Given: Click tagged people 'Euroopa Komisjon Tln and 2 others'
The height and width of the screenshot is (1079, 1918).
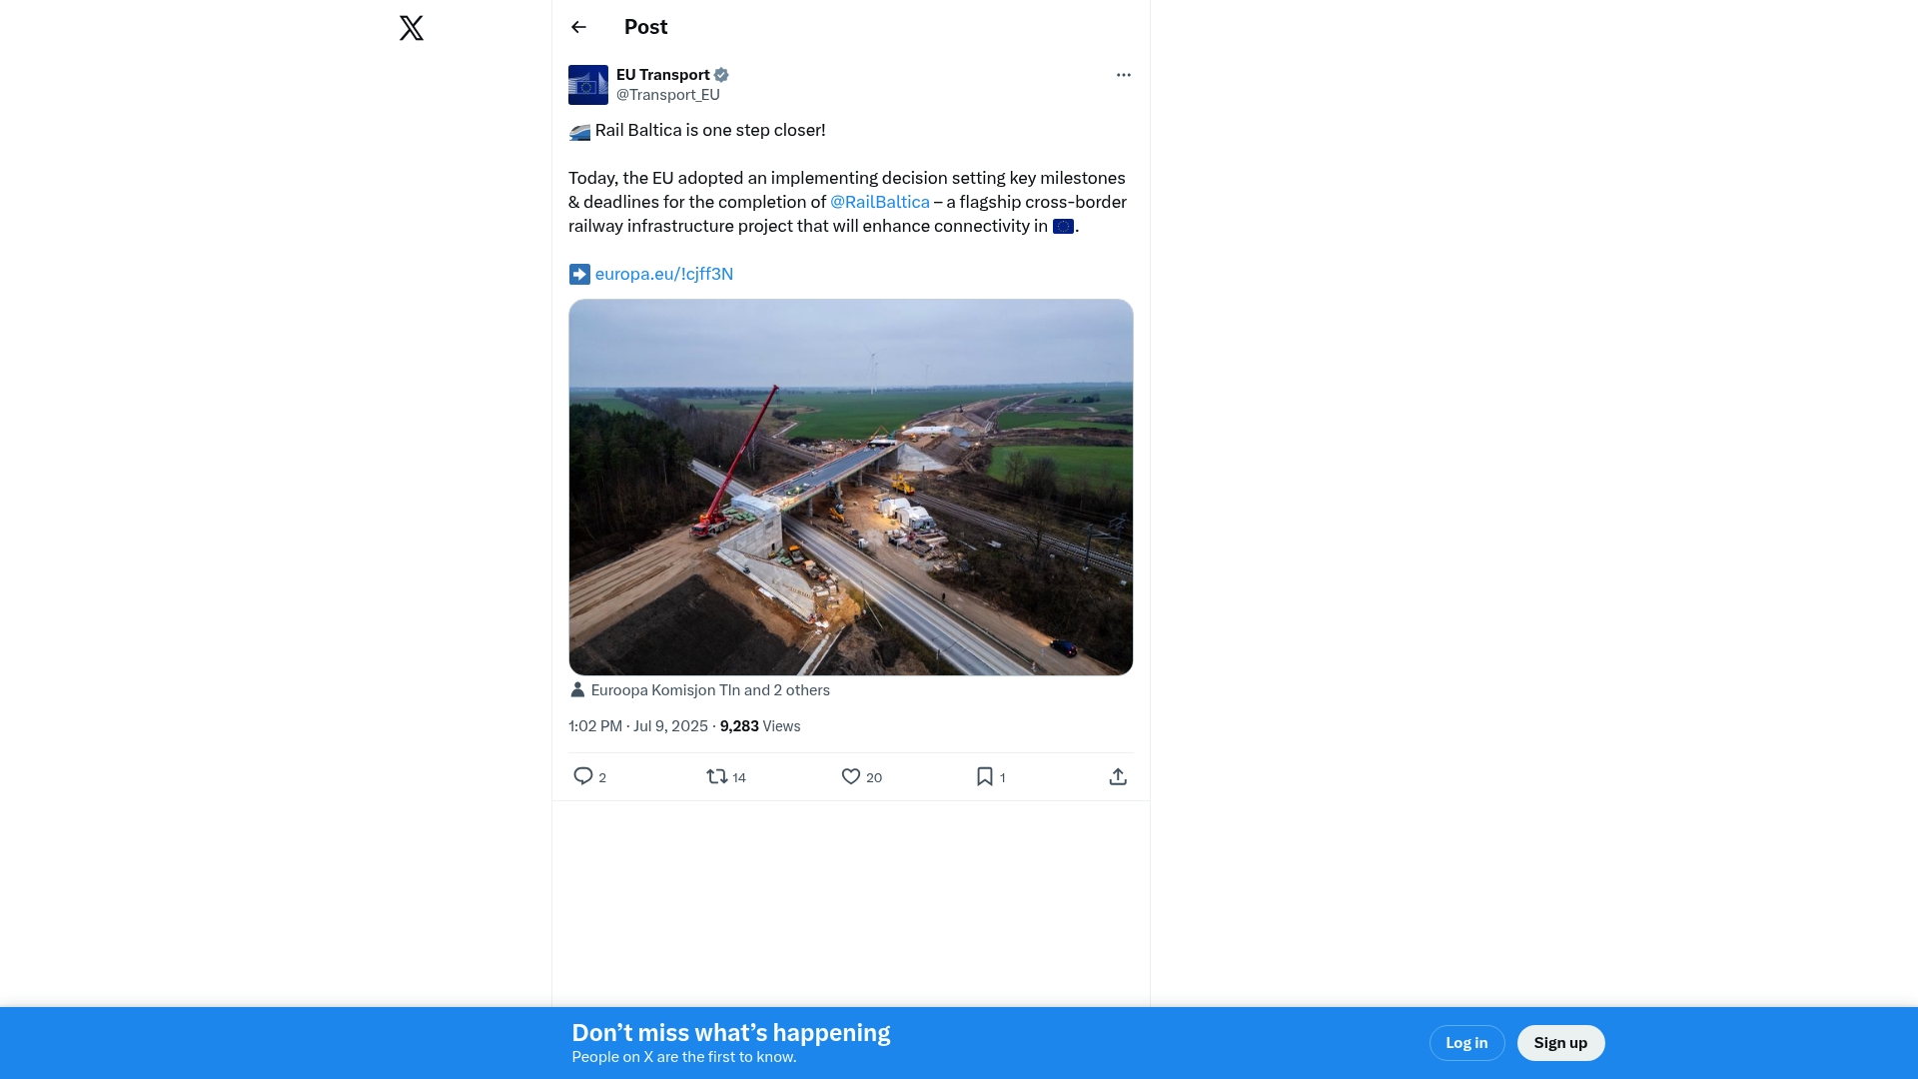Looking at the screenshot, I should pos(709,690).
